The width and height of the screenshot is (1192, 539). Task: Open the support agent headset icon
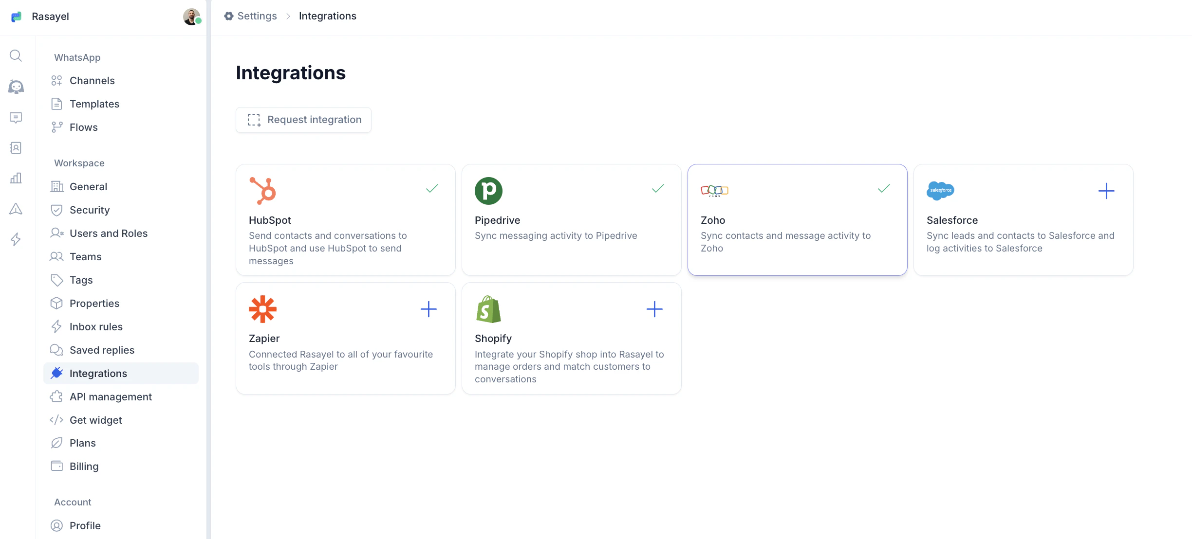pyautogui.click(x=16, y=87)
